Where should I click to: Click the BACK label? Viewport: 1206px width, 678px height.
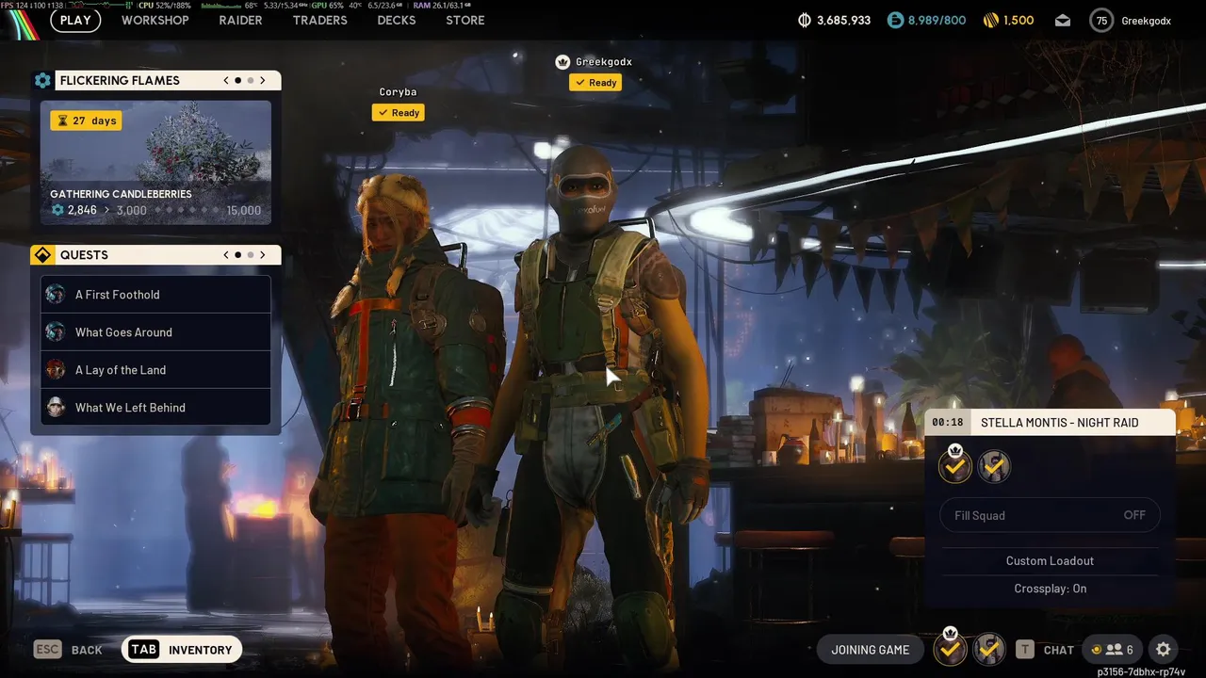coord(87,650)
